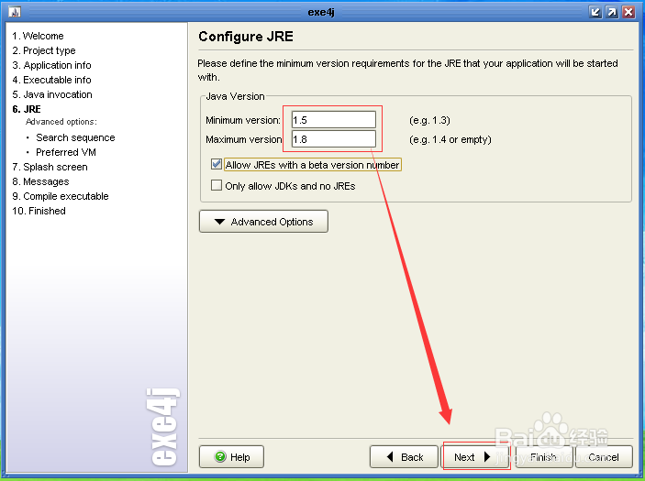
Task: Click the Back button
Action: pyautogui.click(x=404, y=457)
